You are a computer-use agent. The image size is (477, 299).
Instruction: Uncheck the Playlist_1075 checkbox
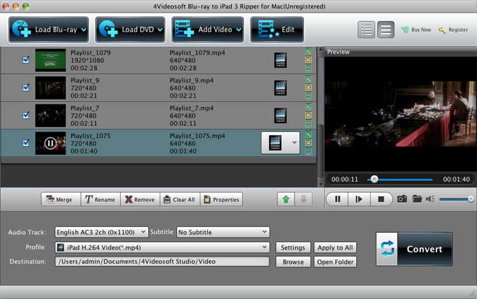[26, 143]
